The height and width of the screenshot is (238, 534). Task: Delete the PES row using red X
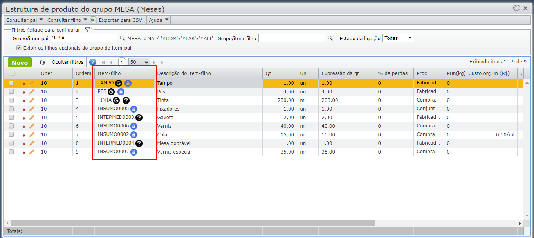coord(24,92)
